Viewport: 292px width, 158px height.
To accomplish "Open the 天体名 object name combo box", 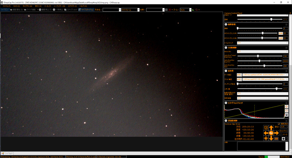I will 112,10.
